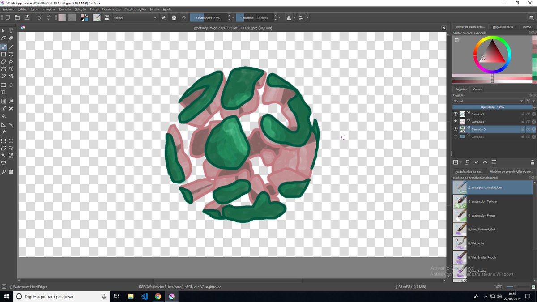Screen dimensions: 537x302
Task: Lock the Camada 5 layer
Action: coord(523,129)
